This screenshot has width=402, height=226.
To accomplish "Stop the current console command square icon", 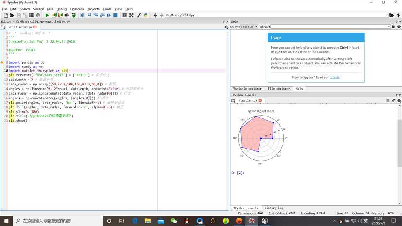I will coord(388,100).
